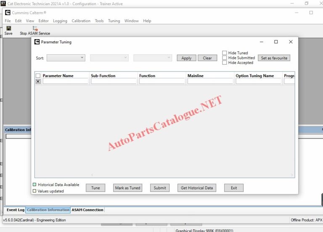Viewport: 323px width, 232px height.
Task: Open the Help menu
Action: tap(147, 21)
